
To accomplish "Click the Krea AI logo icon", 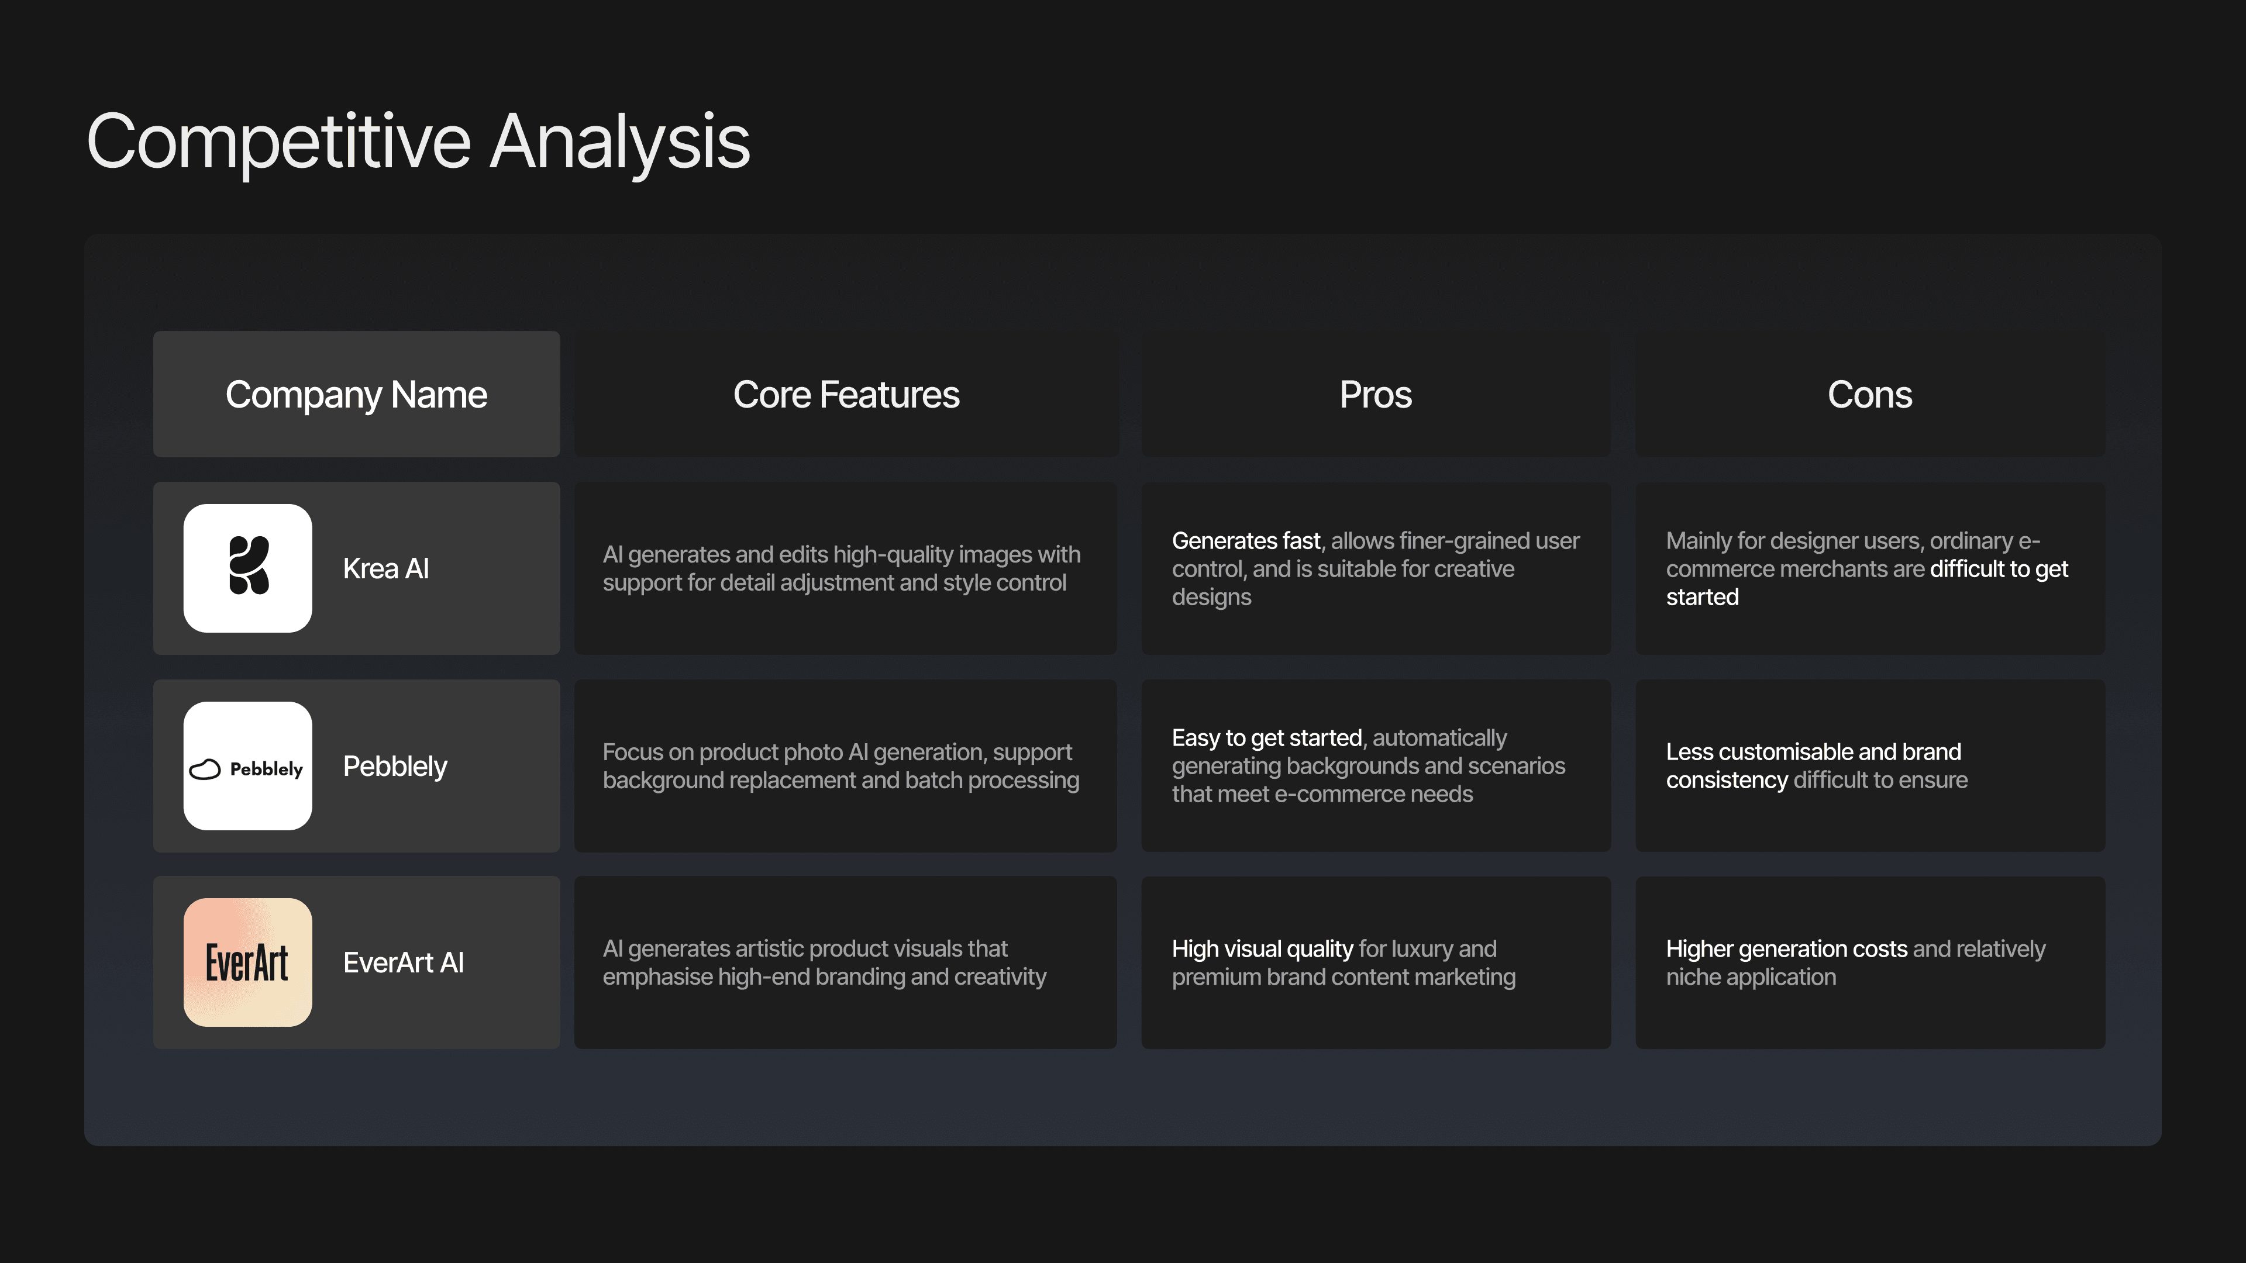I will pos(247,568).
